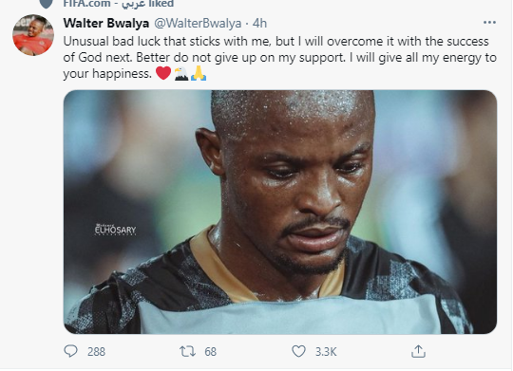This screenshot has width=513, height=371.
Task: Open the share upload icon
Action: (418, 351)
